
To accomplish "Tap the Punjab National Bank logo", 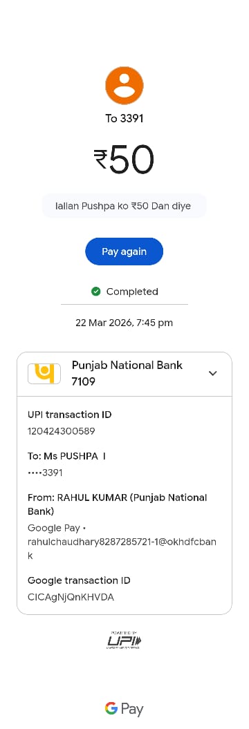I will [x=44, y=373].
